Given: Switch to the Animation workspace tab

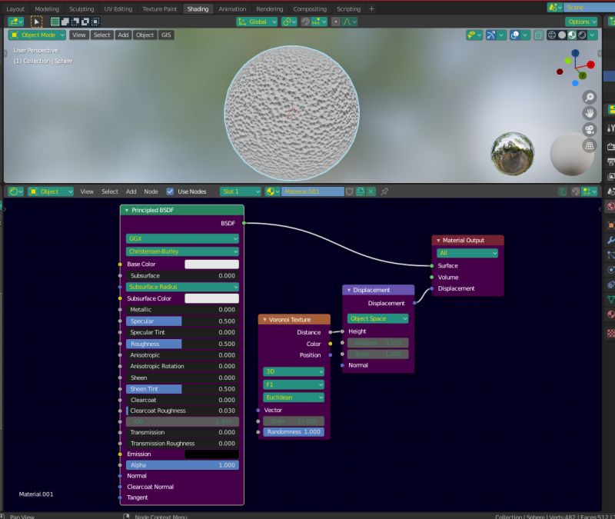Looking at the screenshot, I should point(231,9).
